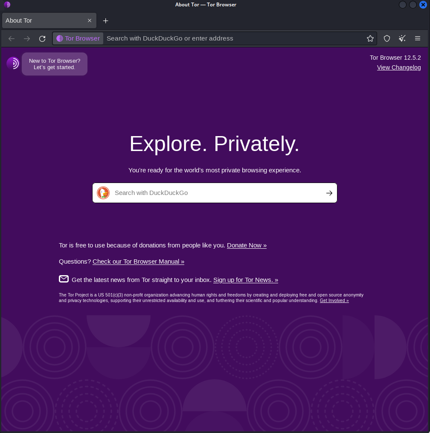Click the Tor Browser badge in the address bar
430x433 pixels.
pyautogui.click(x=78, y=38)
